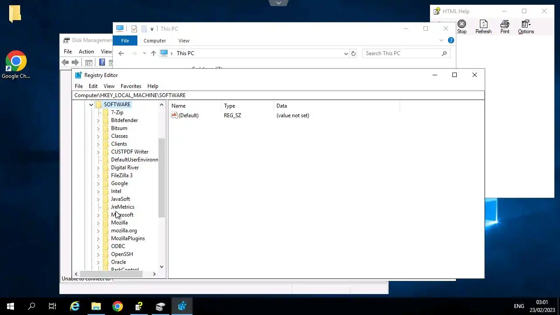Expand the ribbon in This PC window
The width and height of the screenshot is (560, 315).
[441, 40]
